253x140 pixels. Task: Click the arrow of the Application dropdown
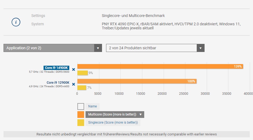pos(98,48)
